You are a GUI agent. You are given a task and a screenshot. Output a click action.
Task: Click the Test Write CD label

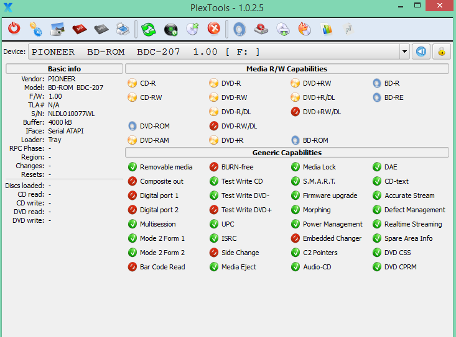tap(242, 181)
